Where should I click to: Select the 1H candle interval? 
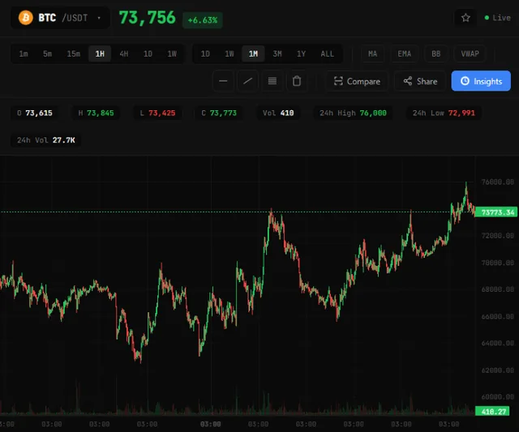100,53
